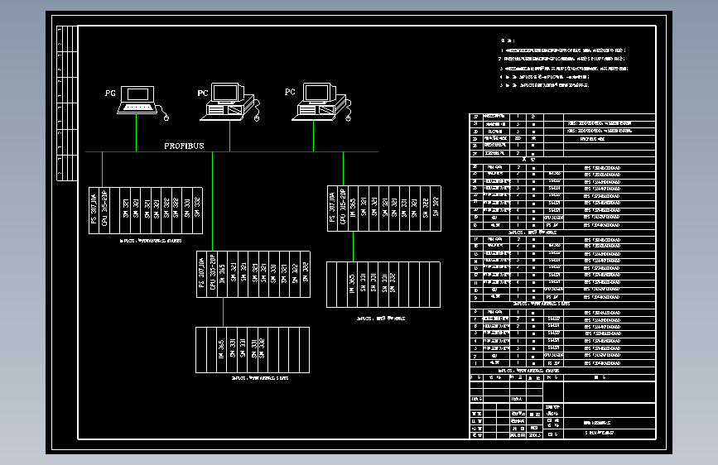Click the caption under the right expansion rack
The height and width of the screenshot is (465, 718).
(381, 318)
